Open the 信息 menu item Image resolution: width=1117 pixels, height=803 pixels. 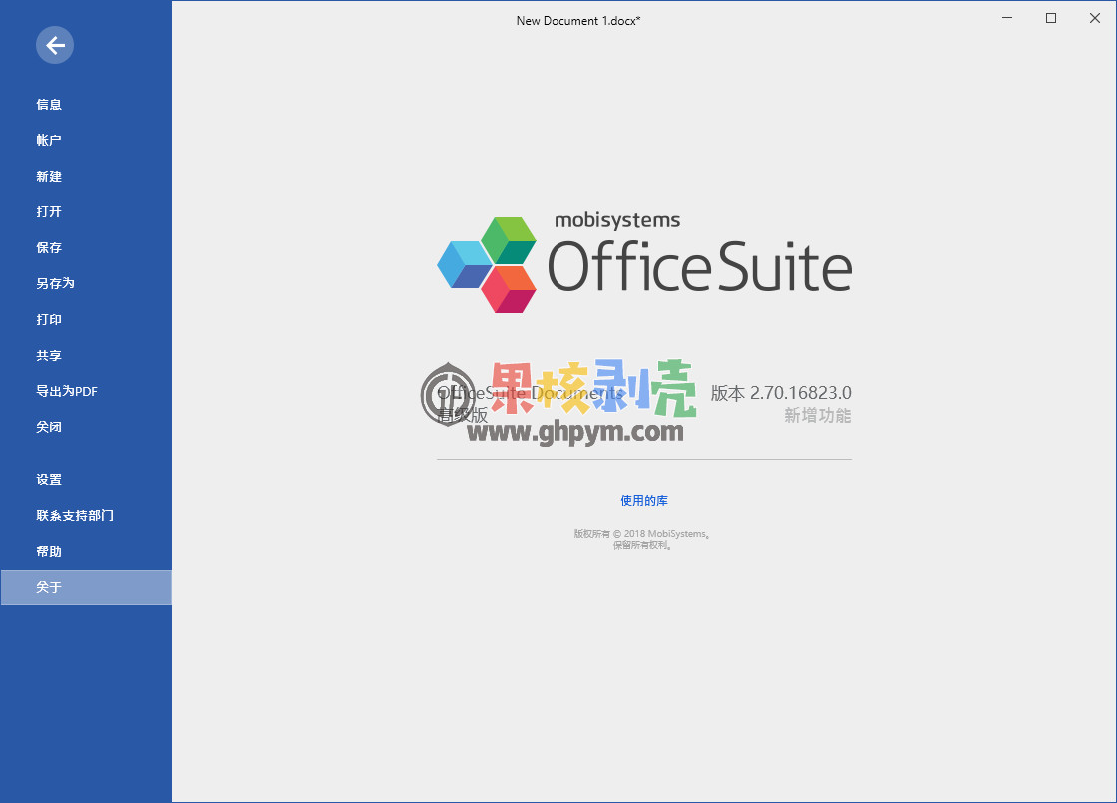(x=50, y=105)
